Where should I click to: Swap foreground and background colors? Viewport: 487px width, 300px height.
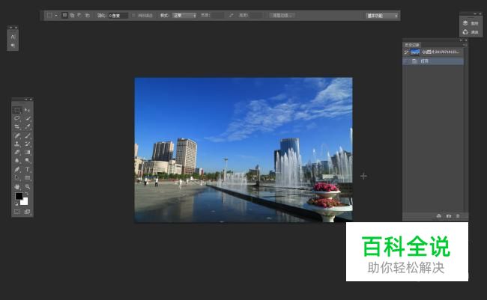(x=27, y=194)
